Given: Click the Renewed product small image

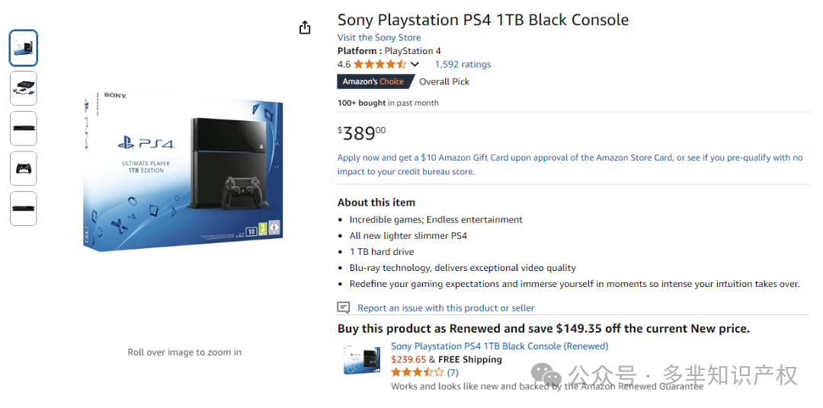Looking at the screenshot, I should tap(362, 359).
